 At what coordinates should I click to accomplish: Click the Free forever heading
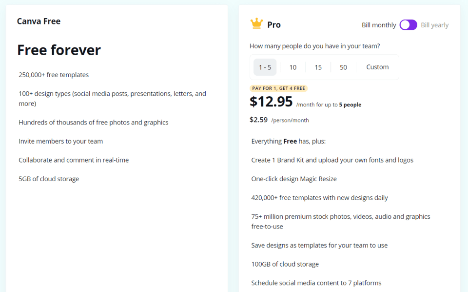58,50
